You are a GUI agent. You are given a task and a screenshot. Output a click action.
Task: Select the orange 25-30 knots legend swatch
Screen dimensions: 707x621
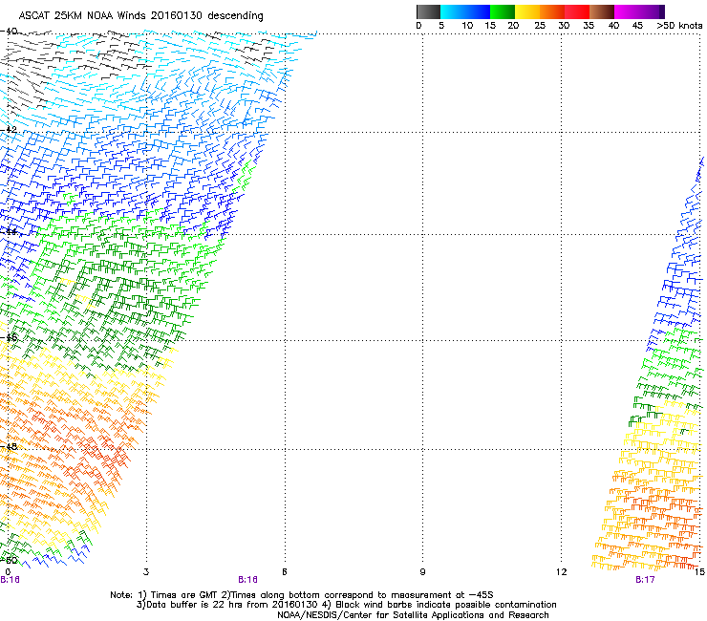pyautogui.click(x=552, y=11)
